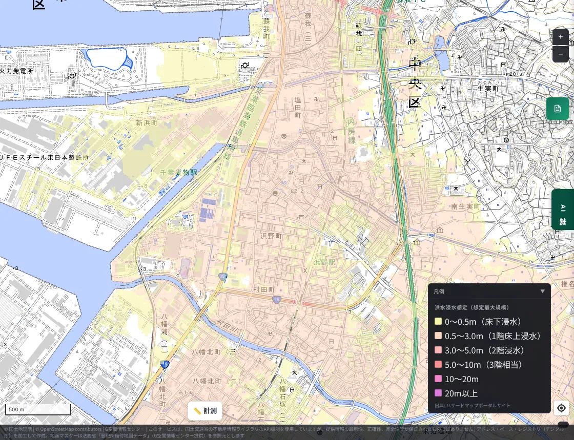Click the 塩田町 map label

point(298,108)
